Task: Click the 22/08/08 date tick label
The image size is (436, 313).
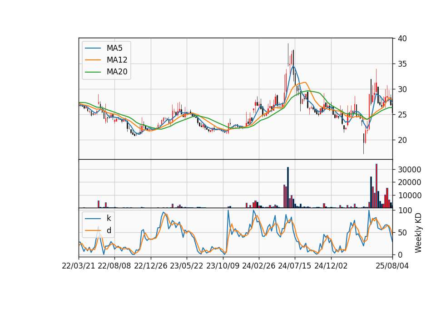Action: tap(114, 266)
